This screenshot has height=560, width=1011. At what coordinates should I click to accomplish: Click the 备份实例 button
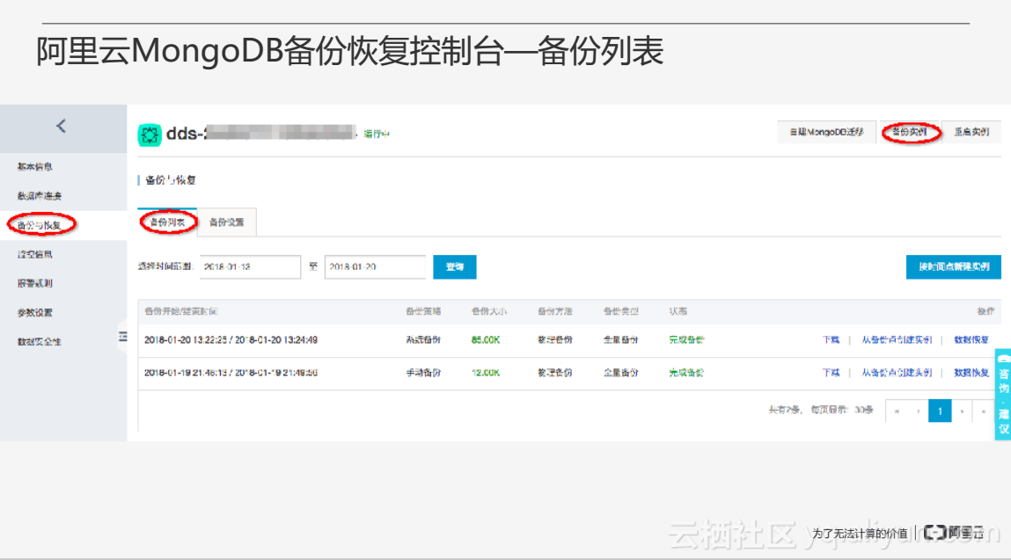[909, 132]
